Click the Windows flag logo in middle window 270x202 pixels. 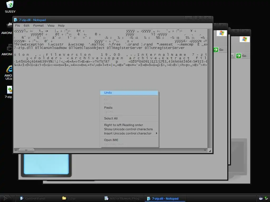[222, 33]
